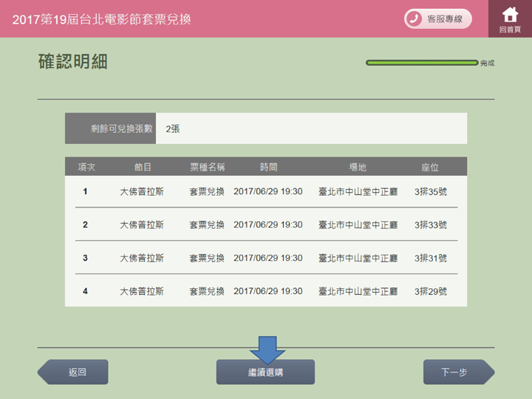The height and width of the screenshot is (399, 532).
Task: Click 大佛普拉斯 in the 3排29號 row
Action: pos(142,291)
